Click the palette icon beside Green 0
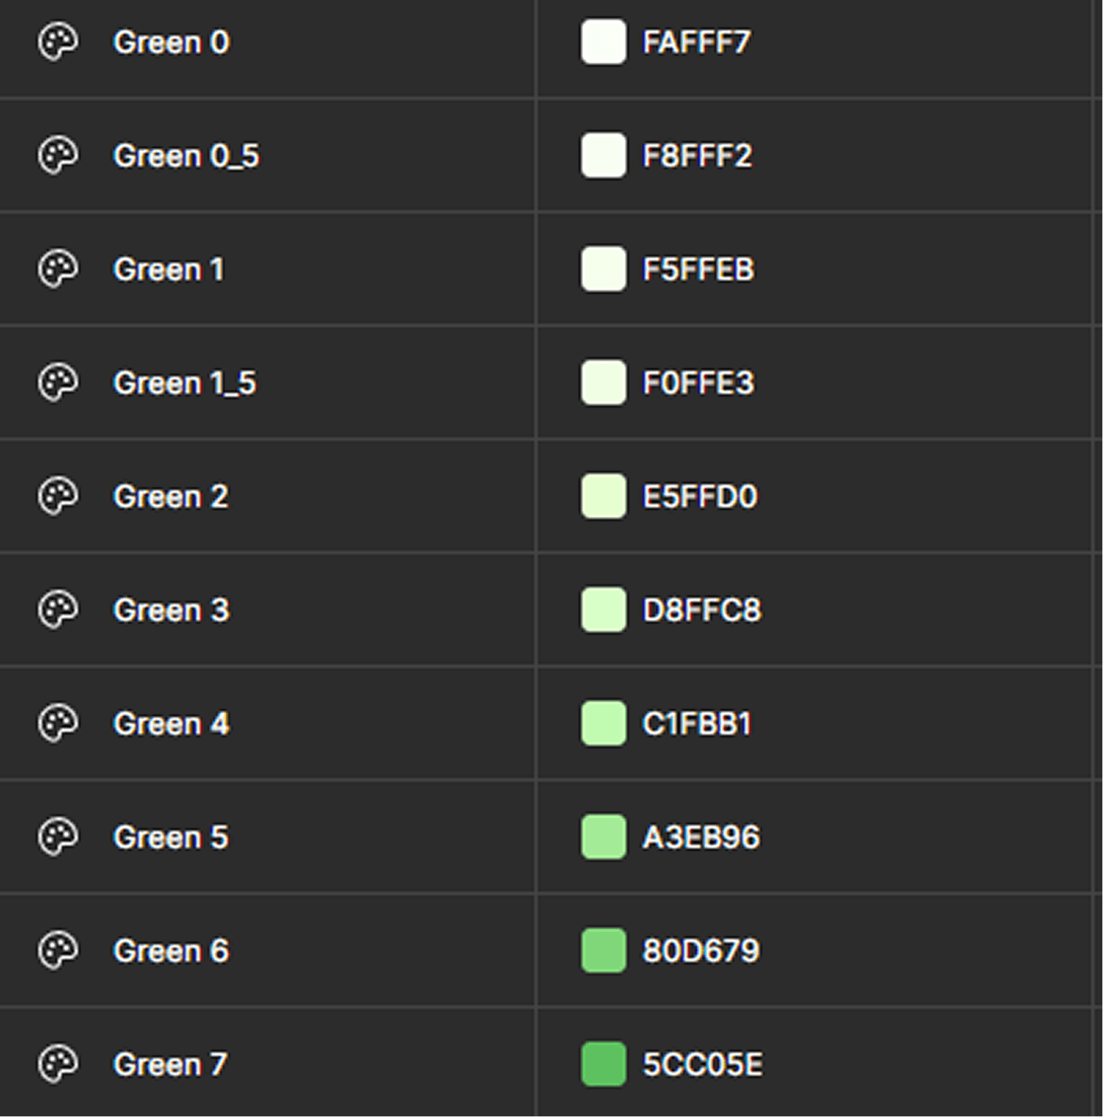 click(58, 42)
